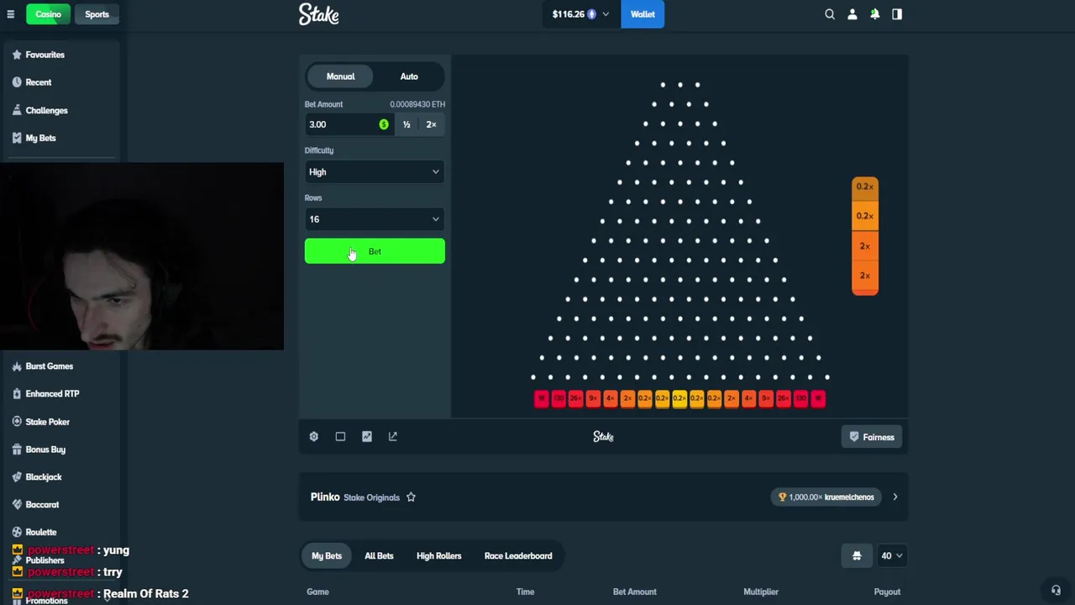Open game settings gear
The height and width of the screenshot is (605, 1075).
coord(314,437)
